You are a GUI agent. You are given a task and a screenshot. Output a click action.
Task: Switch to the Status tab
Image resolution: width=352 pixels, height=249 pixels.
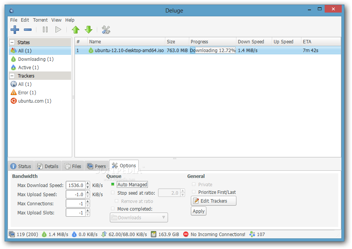point(21,166)
